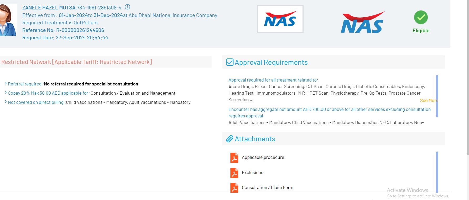The image size is (469, 200).
Task: Click the green Eligible checkmark icon
Action: pos(421,17)
